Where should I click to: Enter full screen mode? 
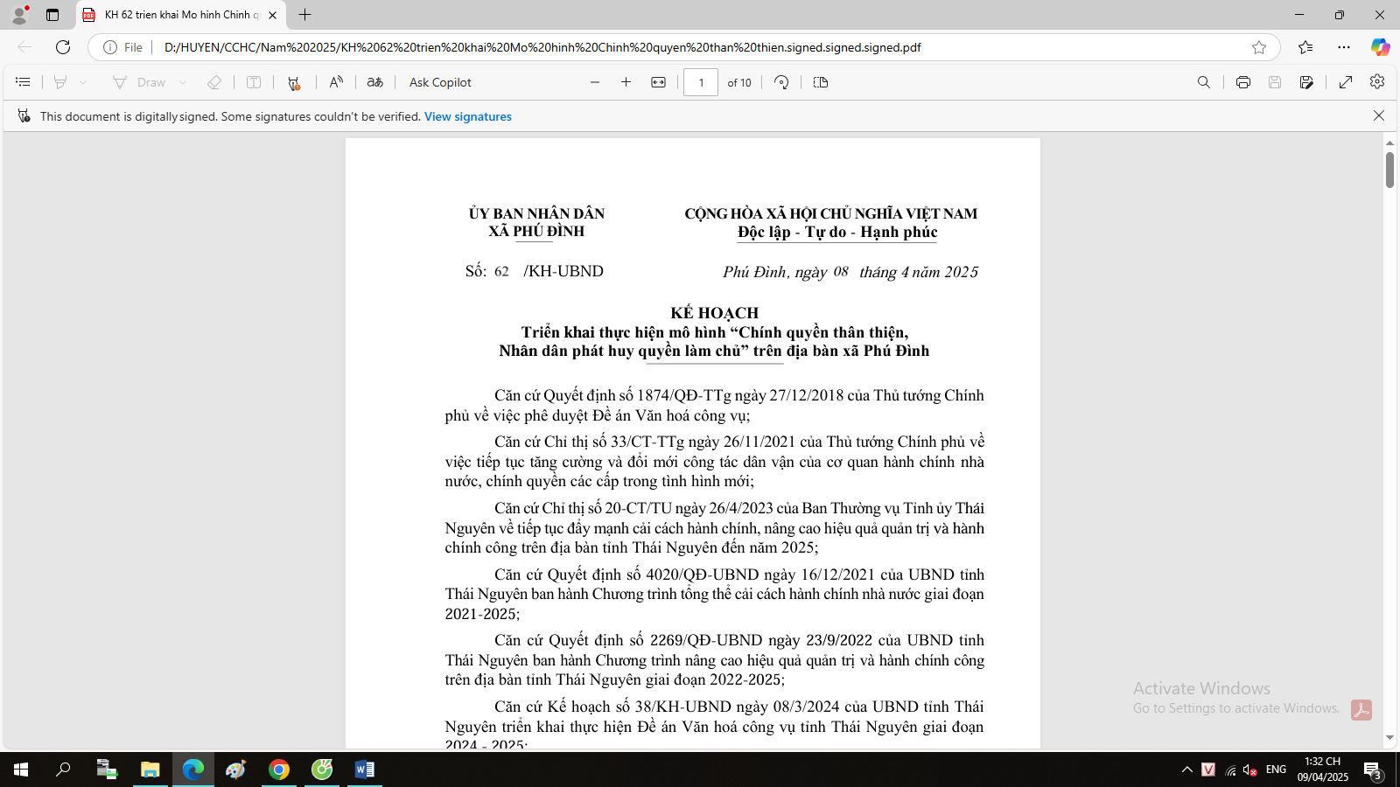click(1346, 82)
